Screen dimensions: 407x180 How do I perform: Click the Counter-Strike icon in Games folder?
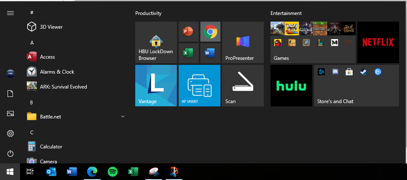[x=292, y=43]
